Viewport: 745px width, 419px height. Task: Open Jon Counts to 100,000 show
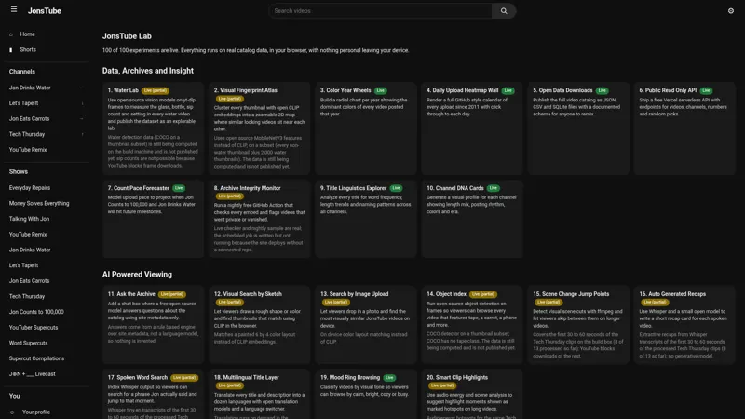pyautogui.click(x=36, y=312)
